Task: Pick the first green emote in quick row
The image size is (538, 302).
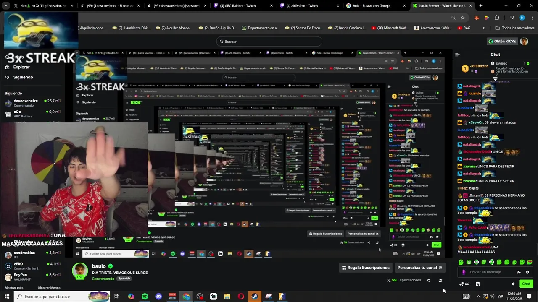Action: tap(461, 262)
